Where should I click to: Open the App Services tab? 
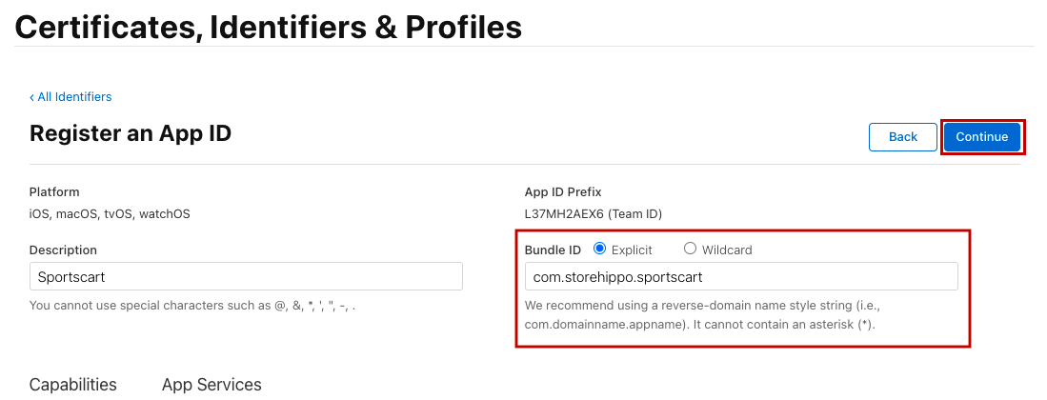[211, 385]
